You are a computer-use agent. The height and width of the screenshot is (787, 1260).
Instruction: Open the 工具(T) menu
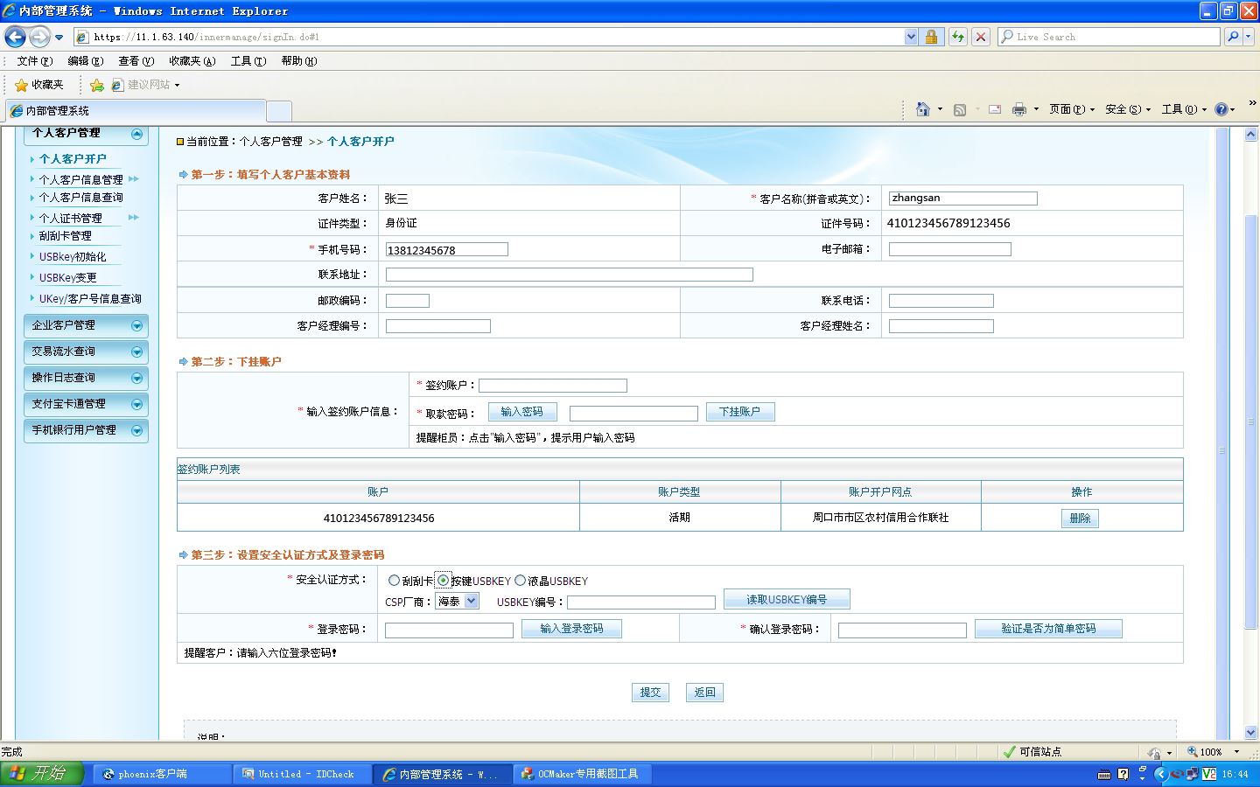click(248, 61)
